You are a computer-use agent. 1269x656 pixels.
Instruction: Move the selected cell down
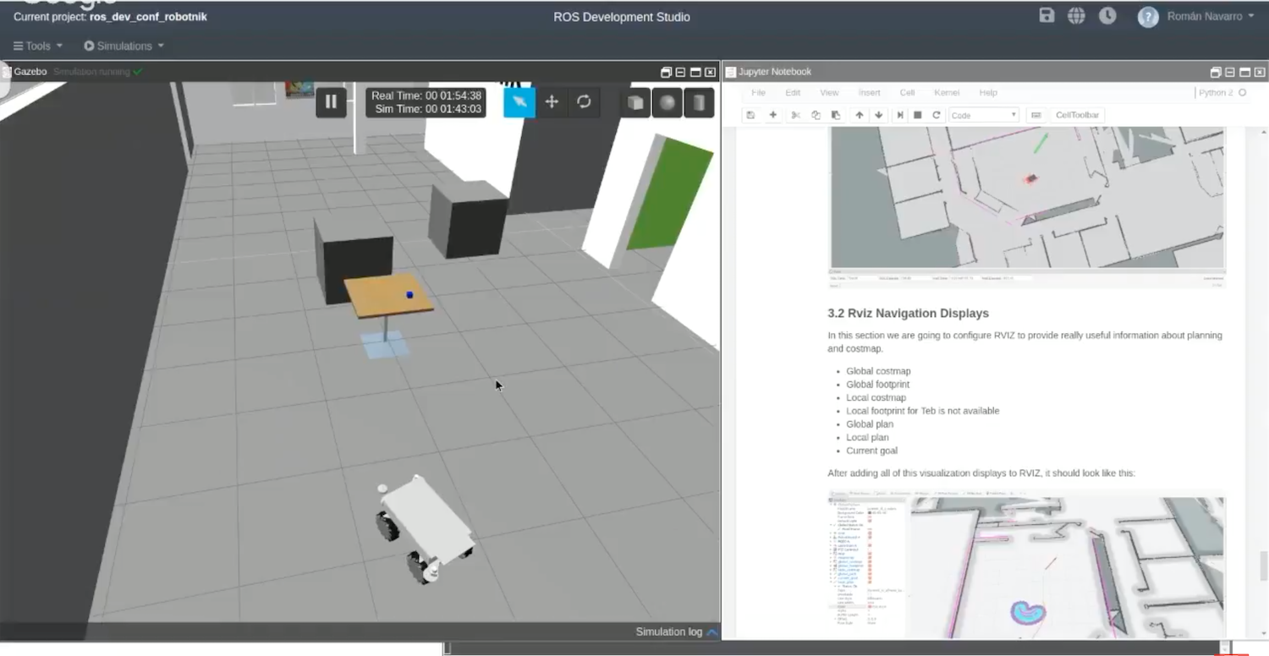(879, 115)
